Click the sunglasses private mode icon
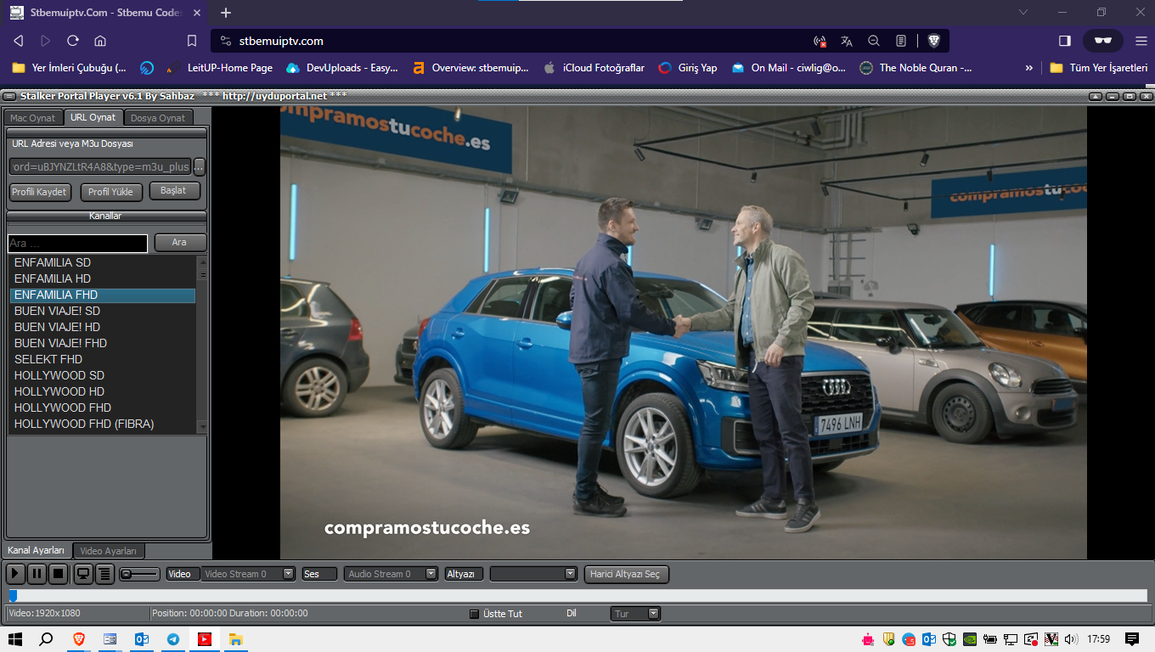Viewport: 1155px width, 652px height. [x=1103, y=41]
